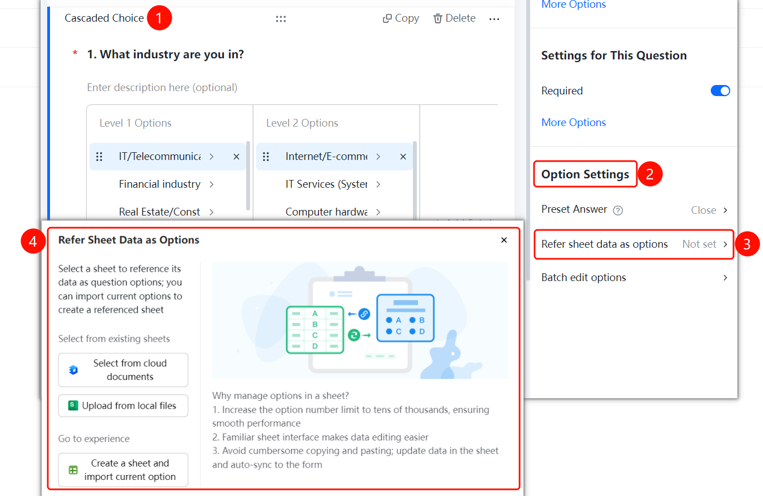
Task: Expand the Financial industry option chevron
Action: [x=212, y=184]
